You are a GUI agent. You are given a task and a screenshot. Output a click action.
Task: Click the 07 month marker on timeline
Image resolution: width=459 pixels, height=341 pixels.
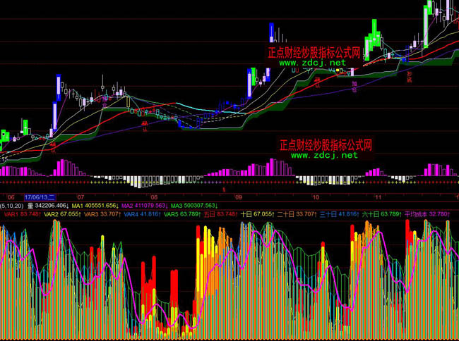click(80, 197)
